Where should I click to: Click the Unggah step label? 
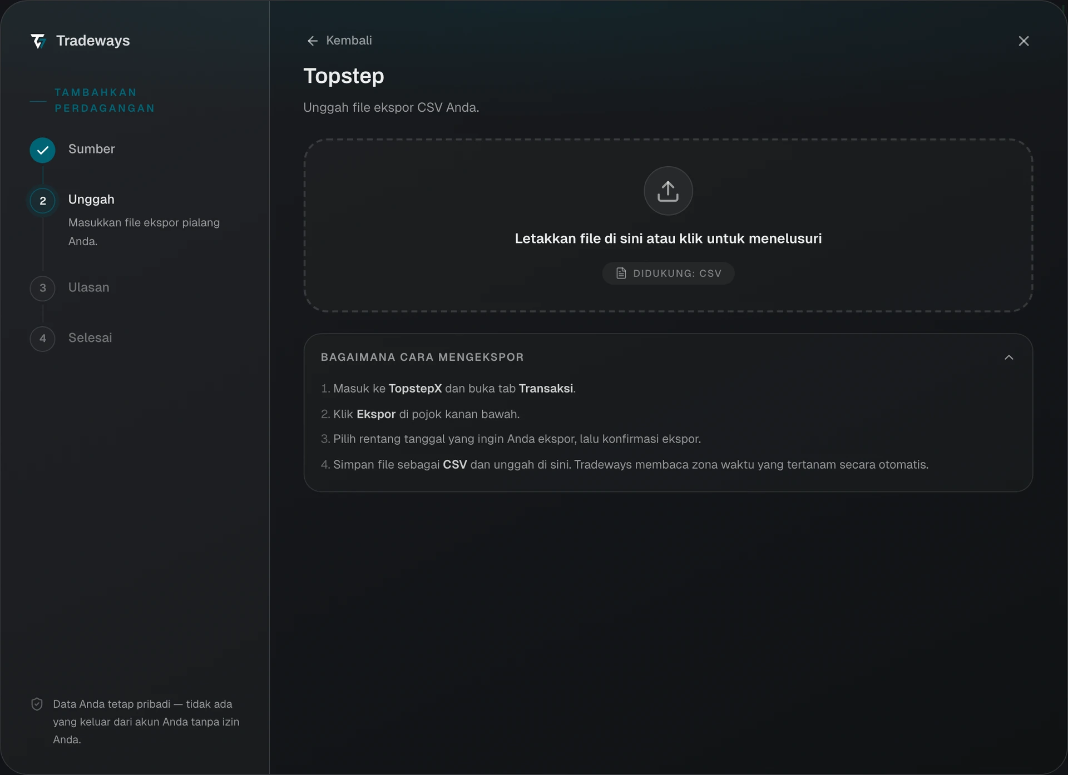pos(91,200)
